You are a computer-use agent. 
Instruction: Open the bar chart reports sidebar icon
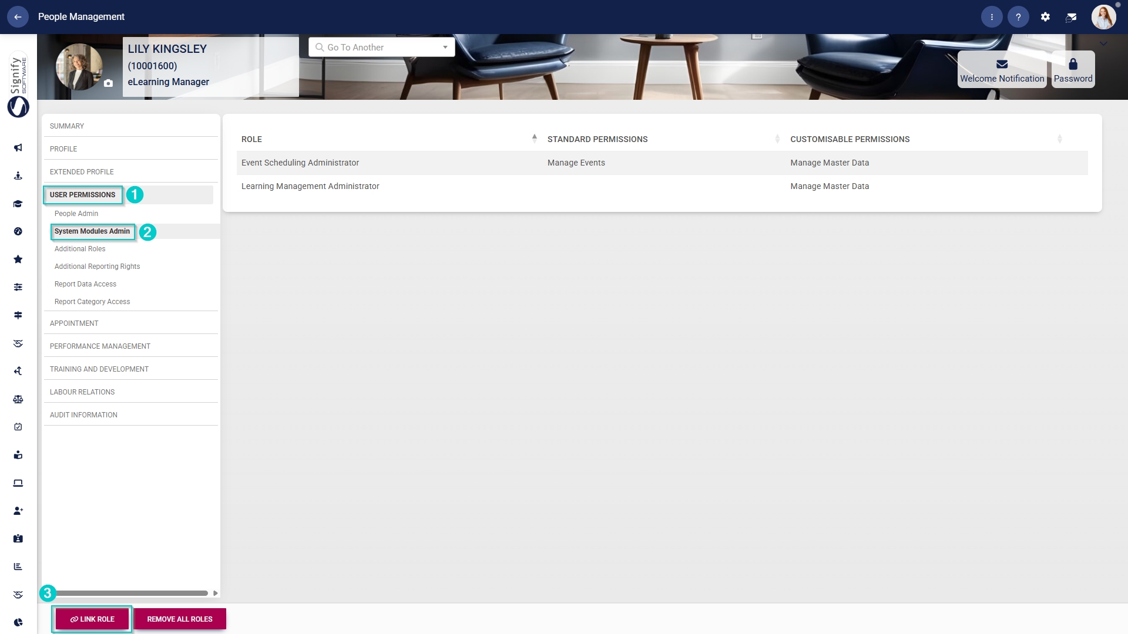18,566
